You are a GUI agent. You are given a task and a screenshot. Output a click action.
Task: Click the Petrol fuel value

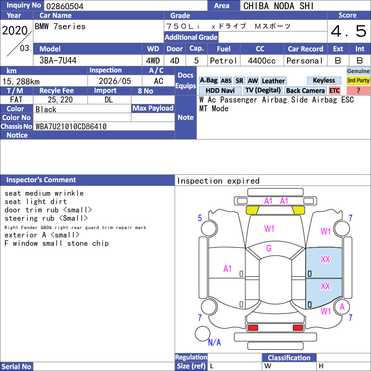(x=224, y=61)
